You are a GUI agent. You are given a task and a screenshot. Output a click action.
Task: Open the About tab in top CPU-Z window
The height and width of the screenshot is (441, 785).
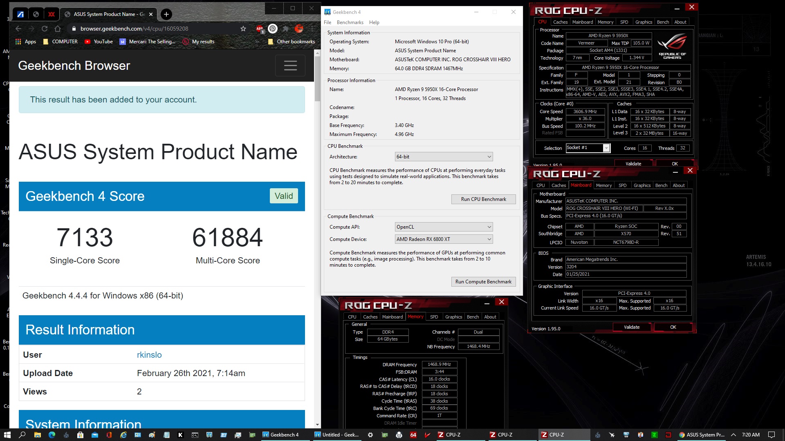coord(680,22)
